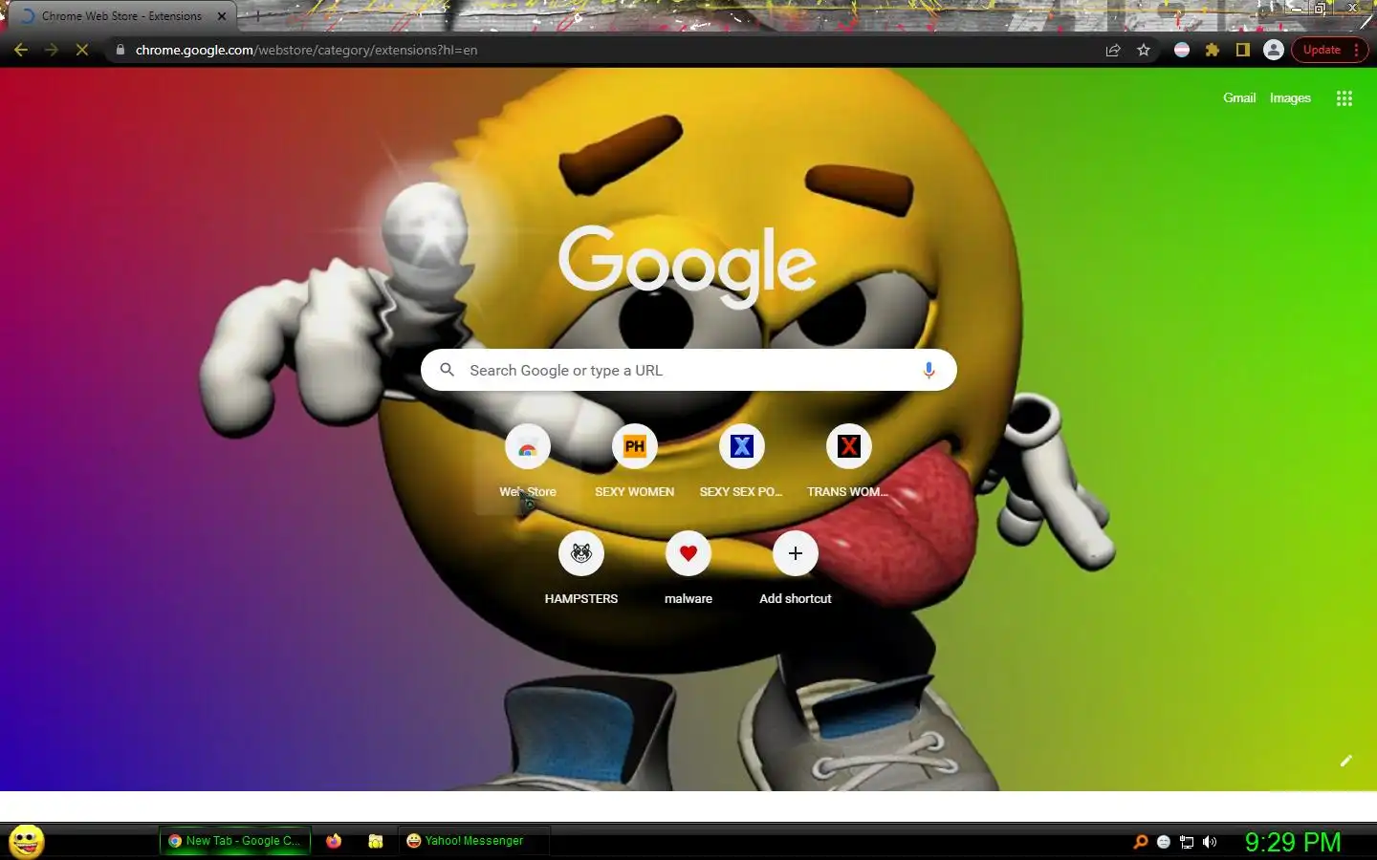Click the orange search tray icon

(x=1141, y=842)
